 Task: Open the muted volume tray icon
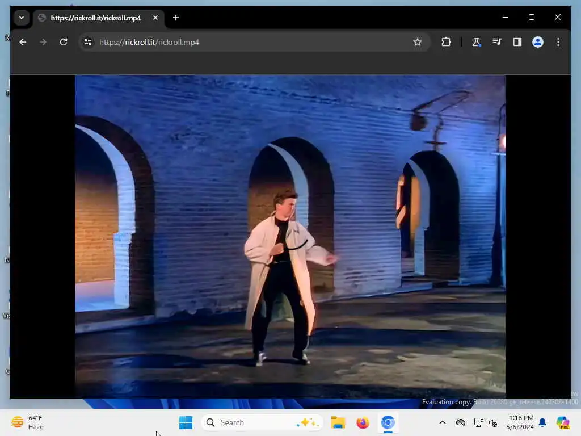pyautogui.click(x=493, y=422)
